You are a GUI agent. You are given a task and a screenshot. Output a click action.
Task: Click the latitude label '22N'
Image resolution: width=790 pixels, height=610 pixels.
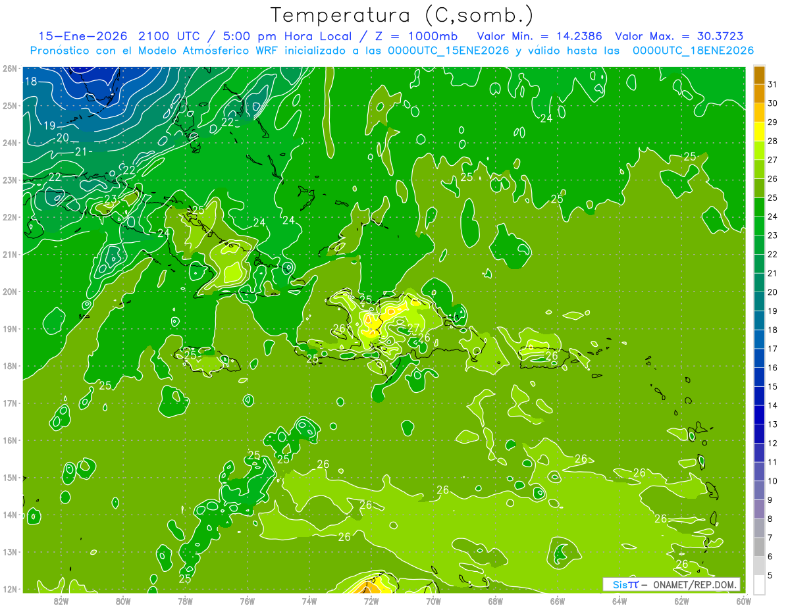click(x=9, y=217)
